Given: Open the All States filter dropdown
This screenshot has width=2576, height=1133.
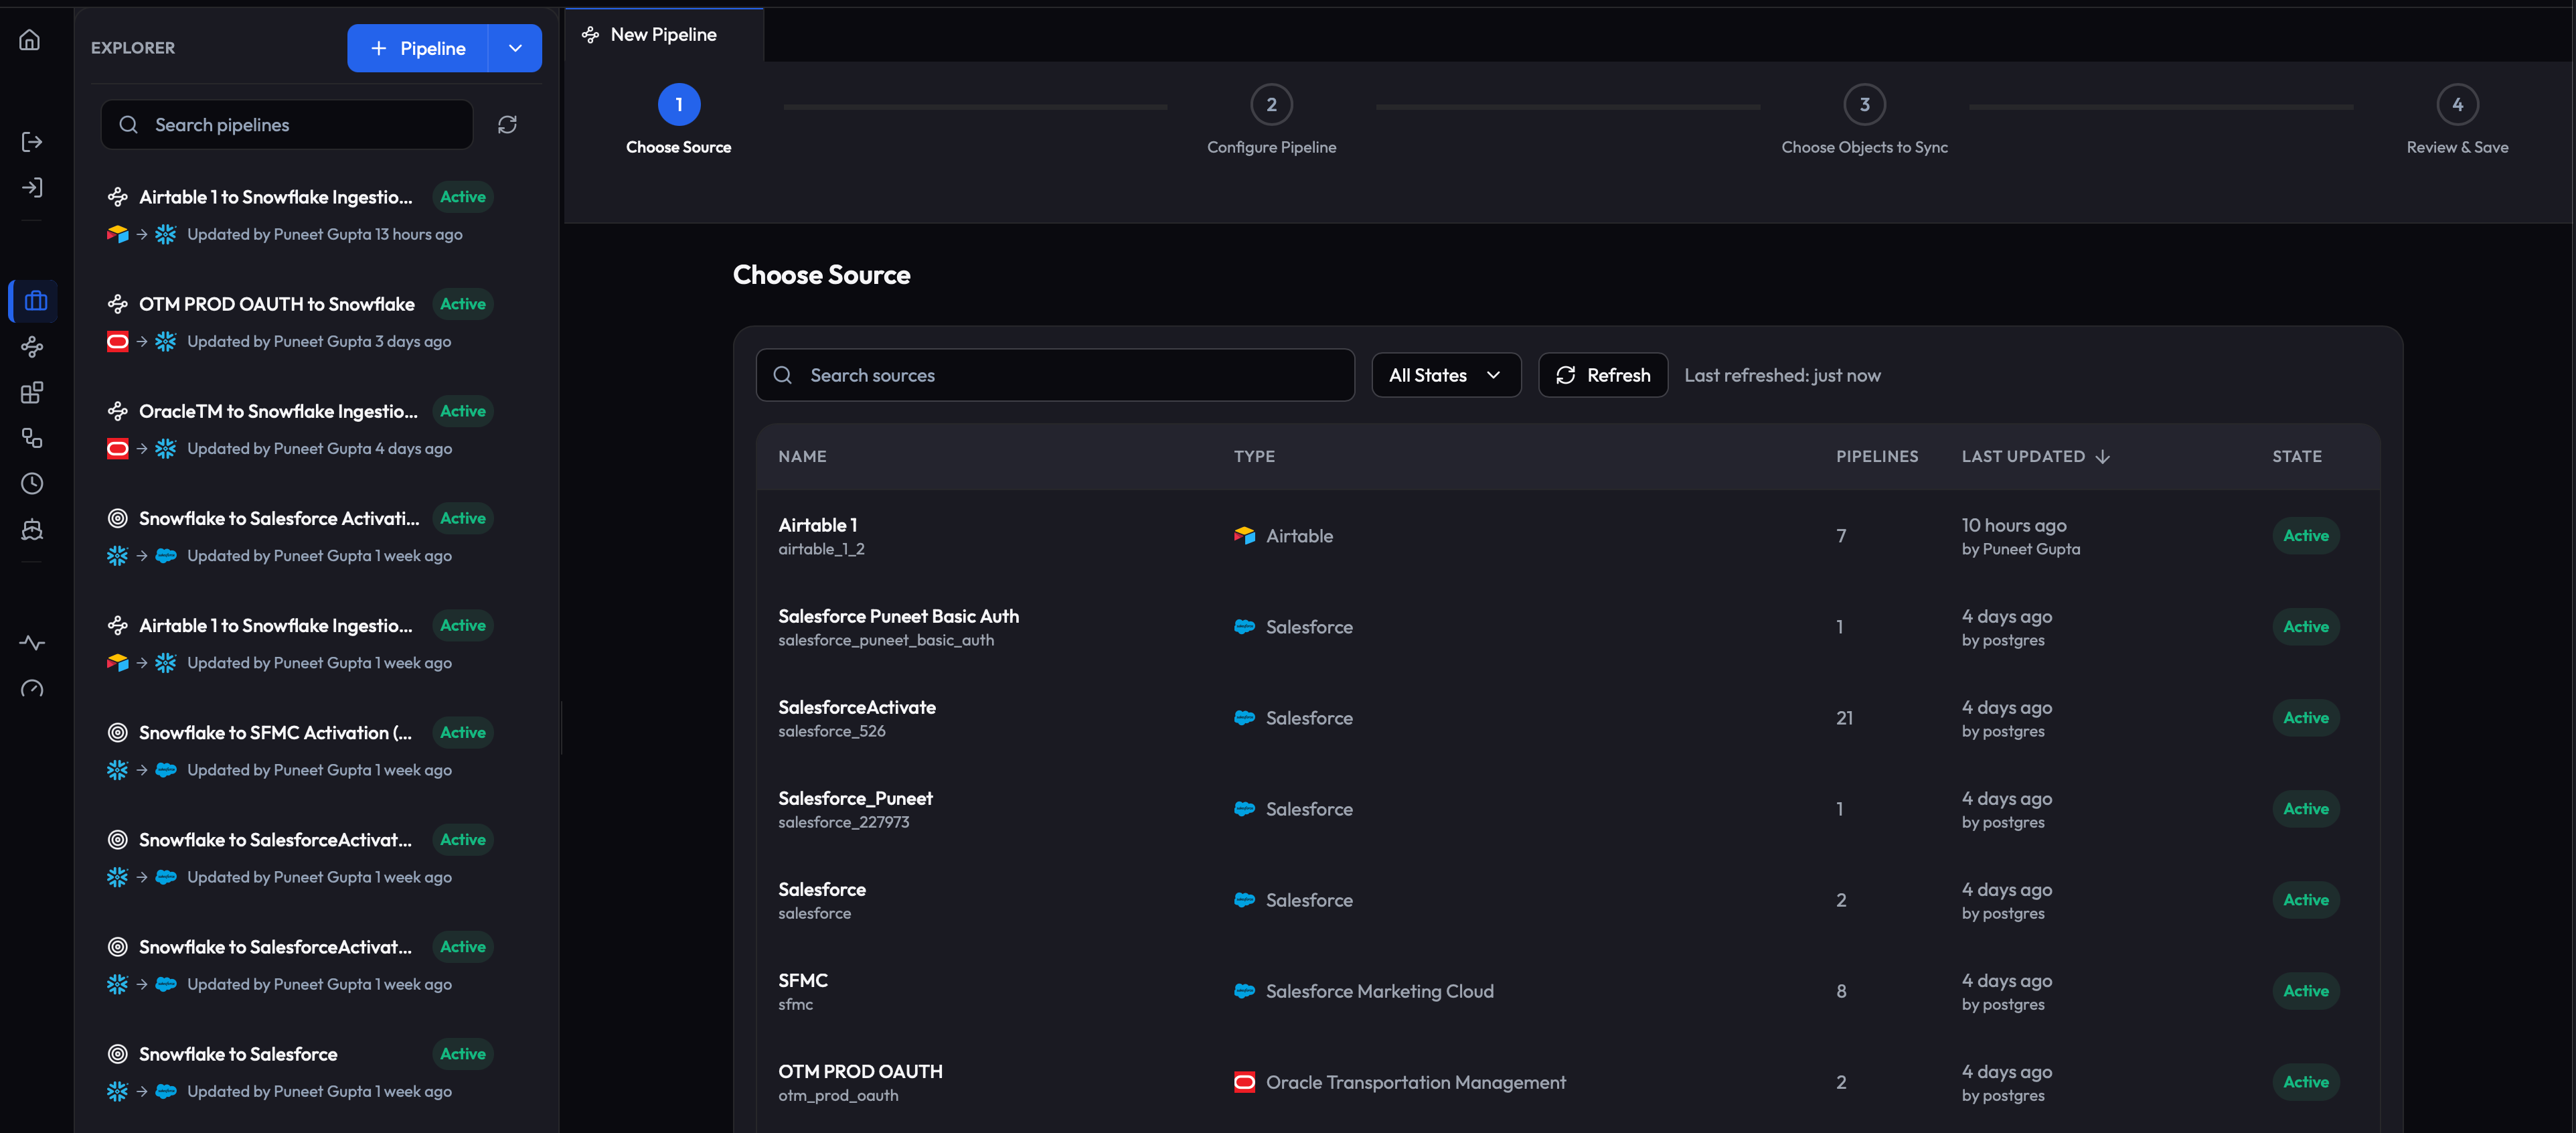Looking at the screenshot, I should click(x=1446, y=375).
